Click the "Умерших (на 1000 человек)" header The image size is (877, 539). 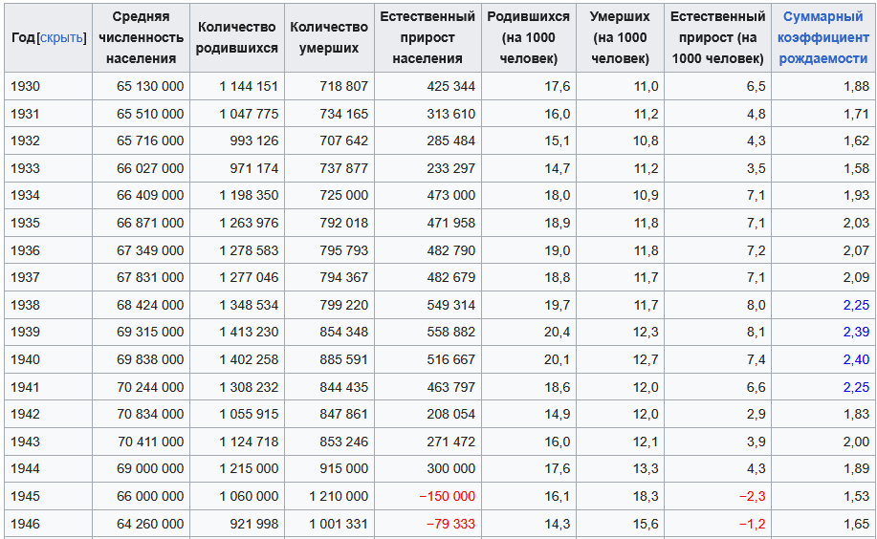pyautogui.click(x=620, y=37)
